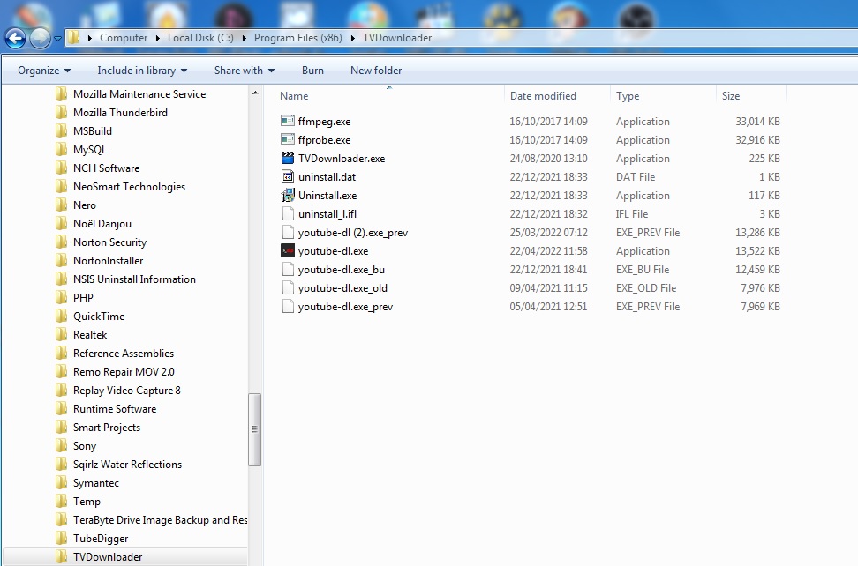
Task: Click the youtube-dl.exe_prev file icon
Action: point(287,307)
